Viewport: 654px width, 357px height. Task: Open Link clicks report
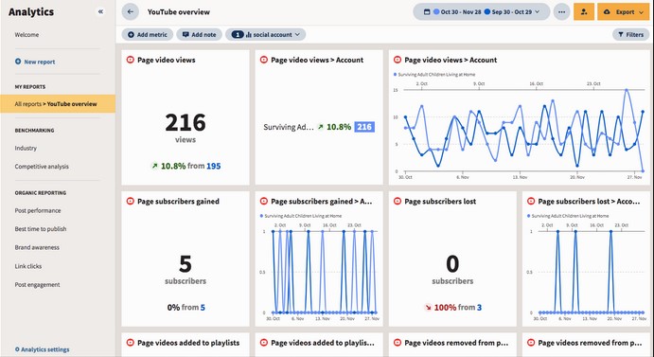point(28,266)
